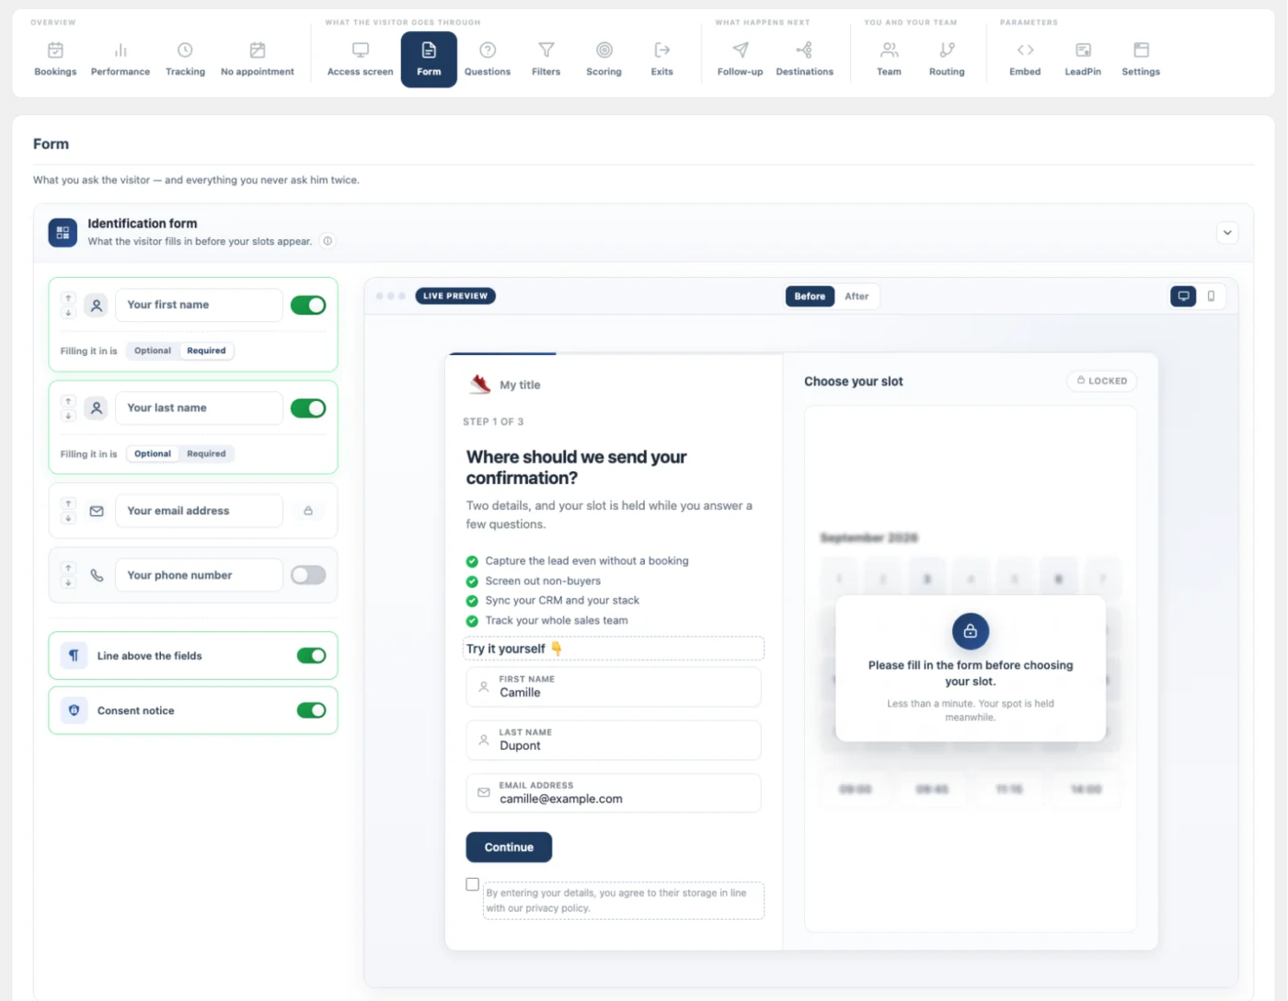Switch preview to desktop view
The height and width of the screenshot is (1001, 1288).
(1183, 296)
